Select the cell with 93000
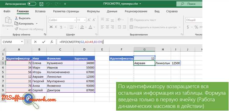The height and width of the screenshot is (111, 229). click(x=84, y=86)
